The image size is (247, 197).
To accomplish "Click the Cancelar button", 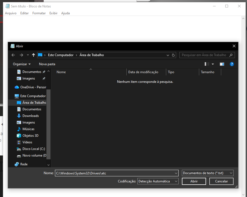I will [221, 181].
